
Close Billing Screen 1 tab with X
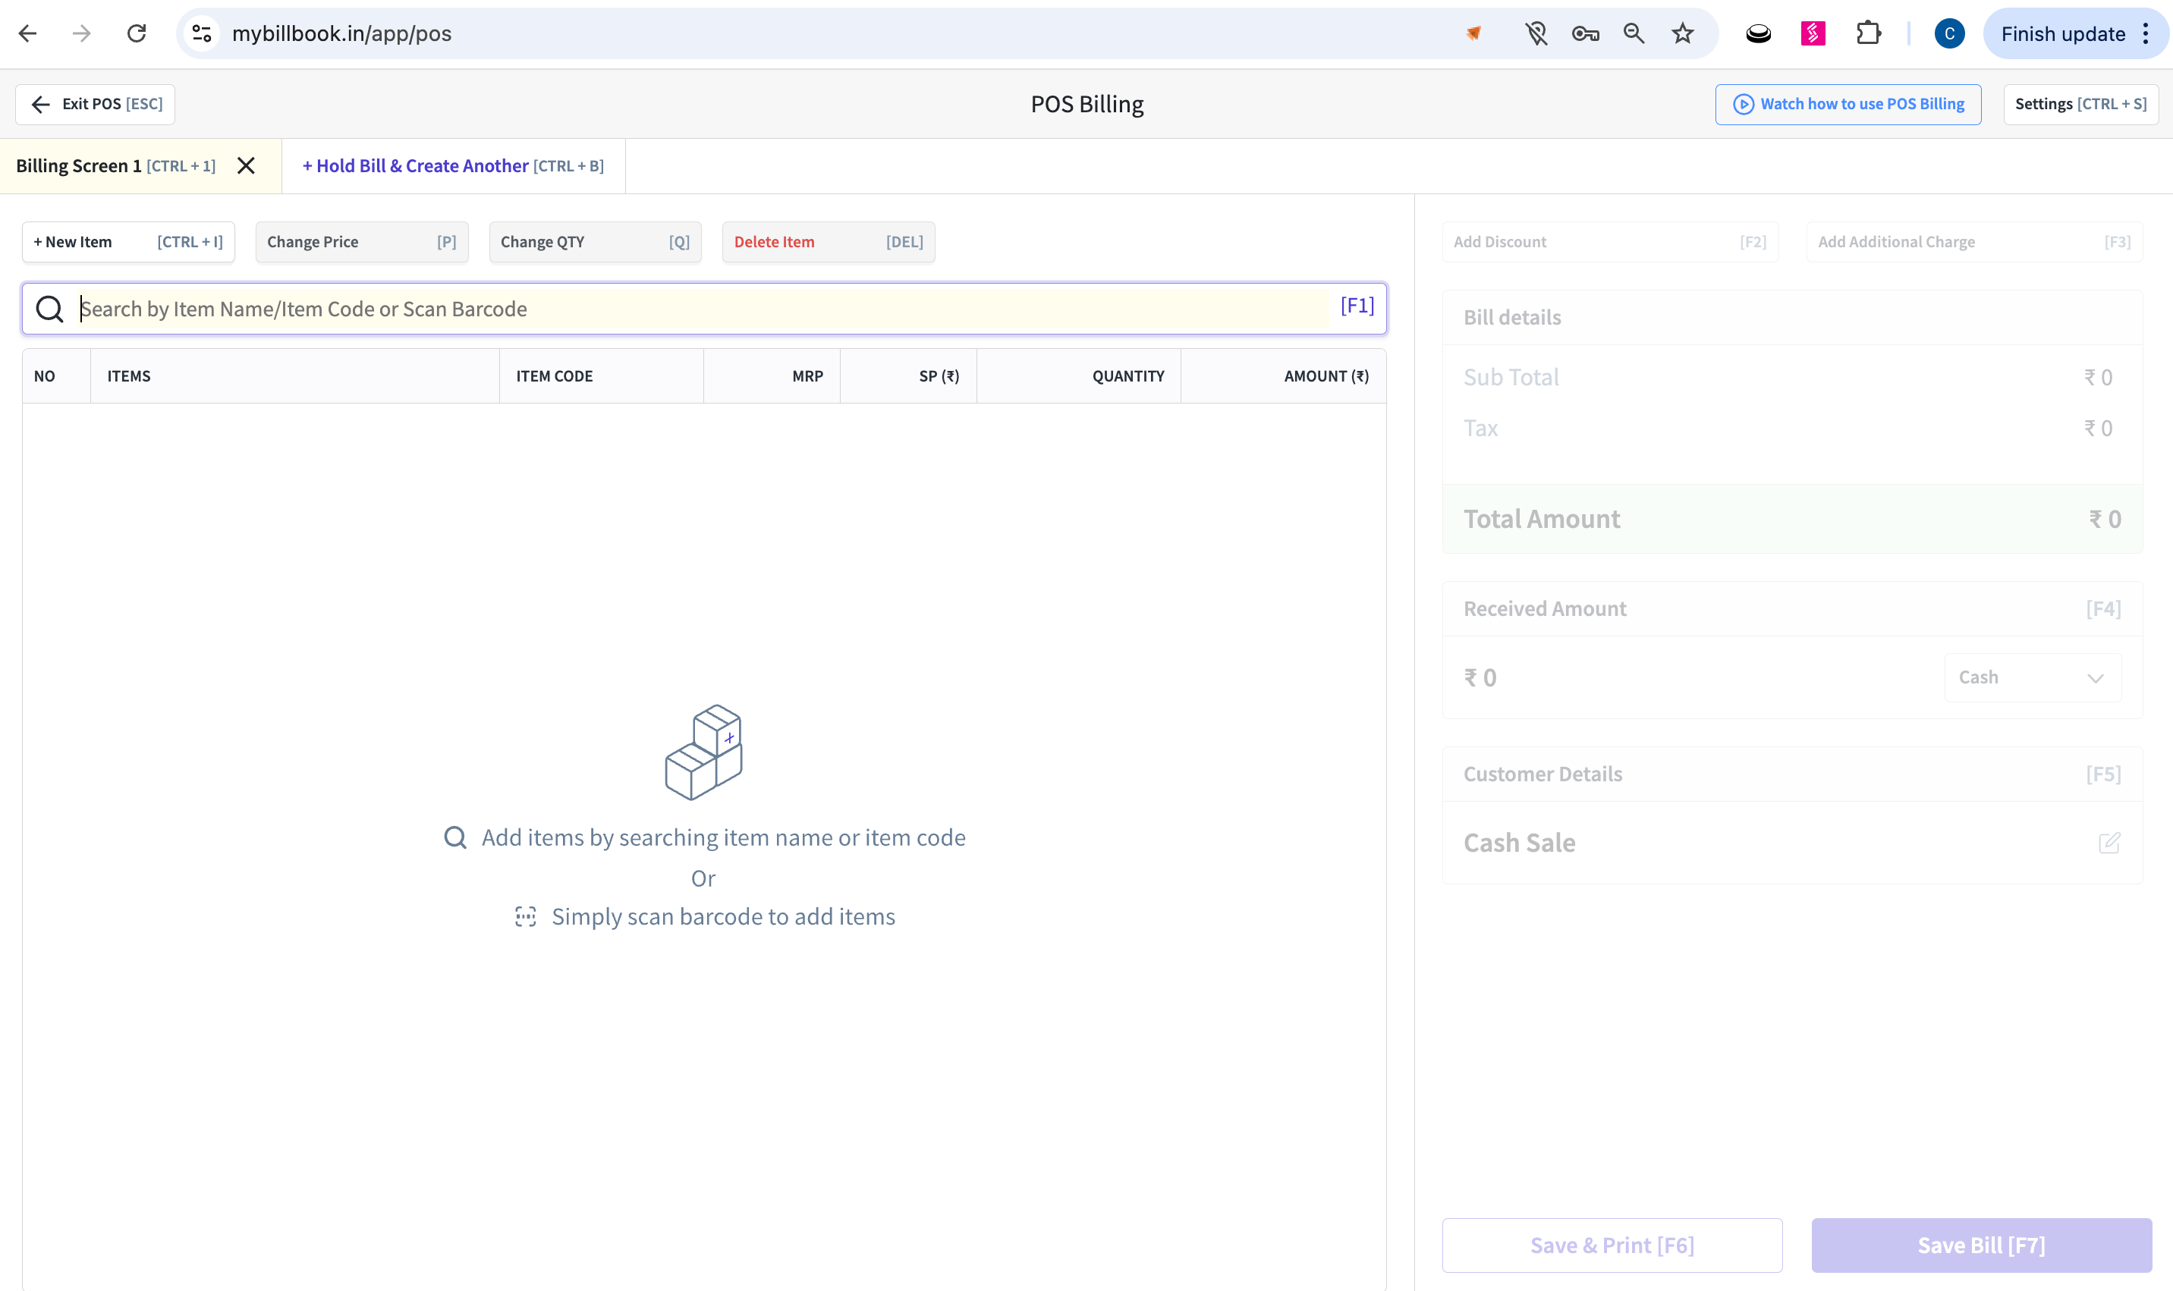(x=246, y=165)
